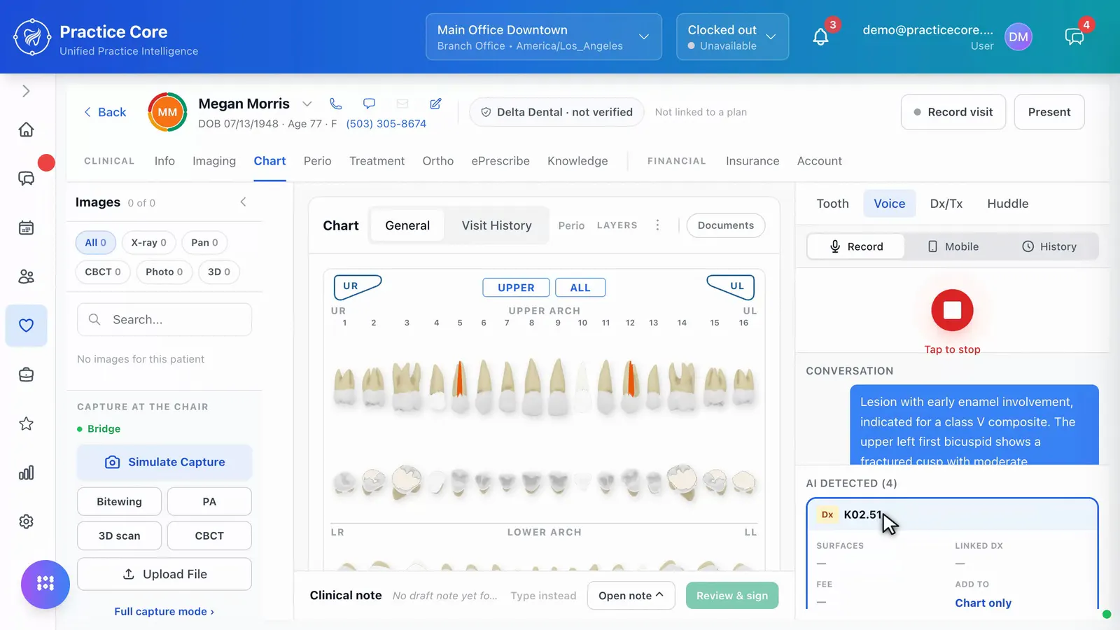
Task: Open the settings gear in sidebar
Action: tap(27, 521)
